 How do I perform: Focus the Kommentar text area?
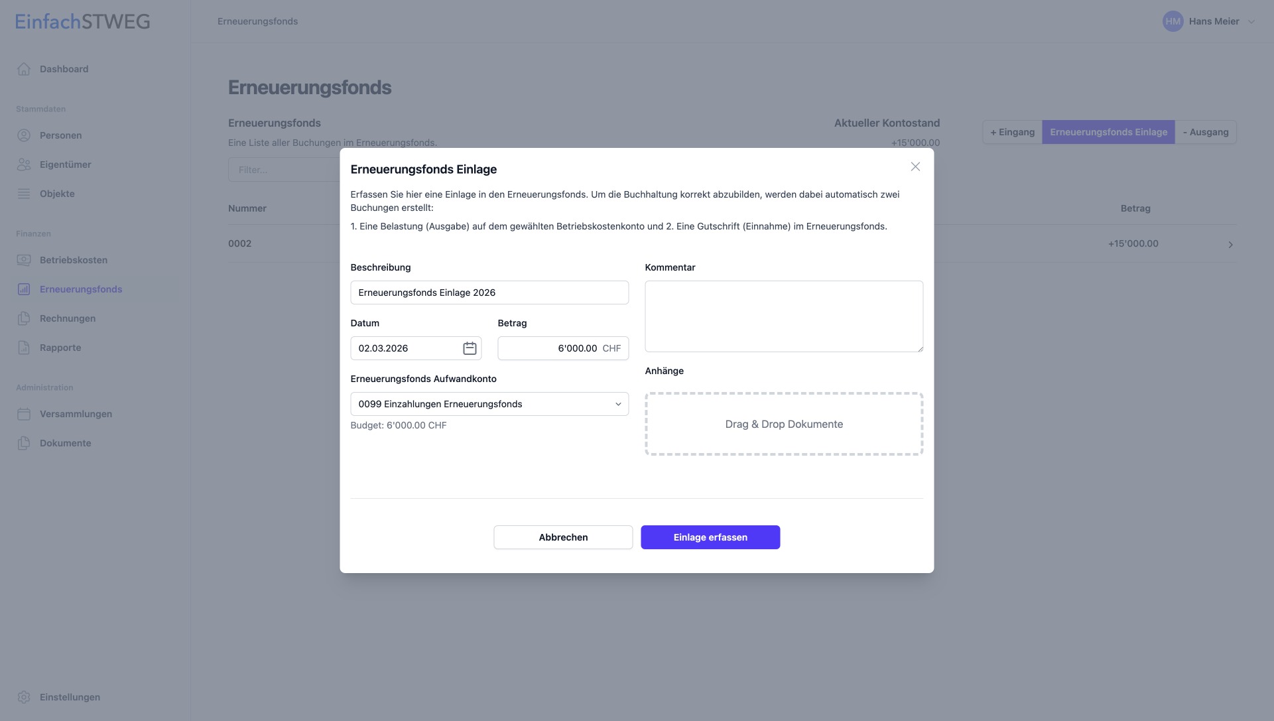click(784, 316)
